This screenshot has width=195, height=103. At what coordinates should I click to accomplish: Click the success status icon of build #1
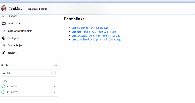[3, 92]
